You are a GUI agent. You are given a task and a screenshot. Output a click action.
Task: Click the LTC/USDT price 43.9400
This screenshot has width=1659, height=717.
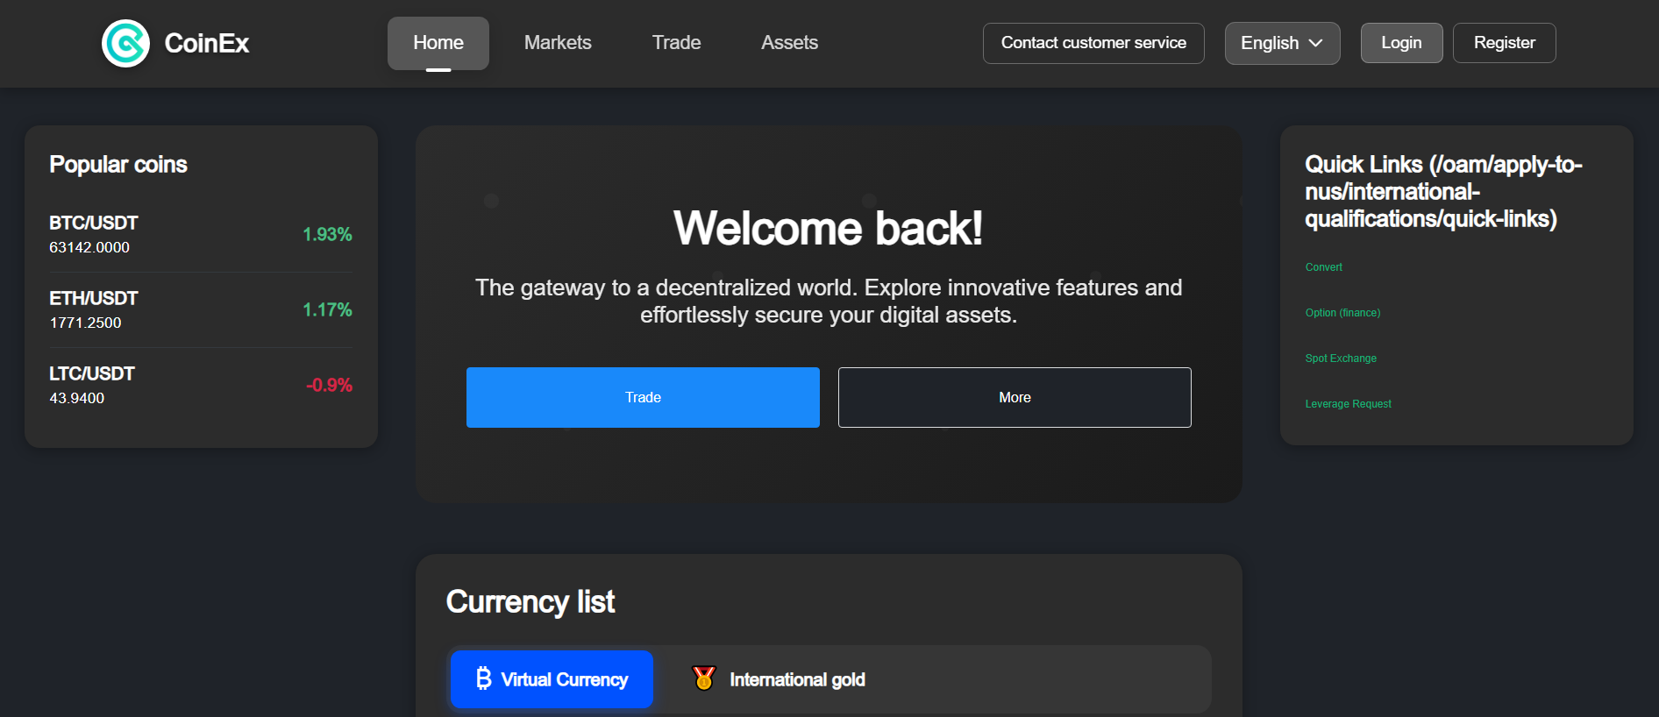pyautogui.click(x=76, y=398)
